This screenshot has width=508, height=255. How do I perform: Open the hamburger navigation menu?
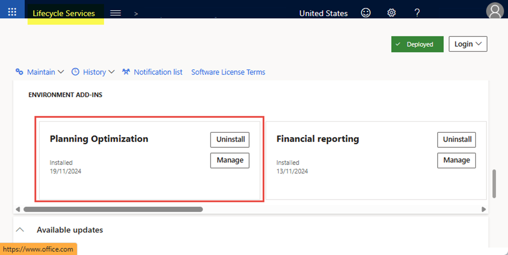115,13
